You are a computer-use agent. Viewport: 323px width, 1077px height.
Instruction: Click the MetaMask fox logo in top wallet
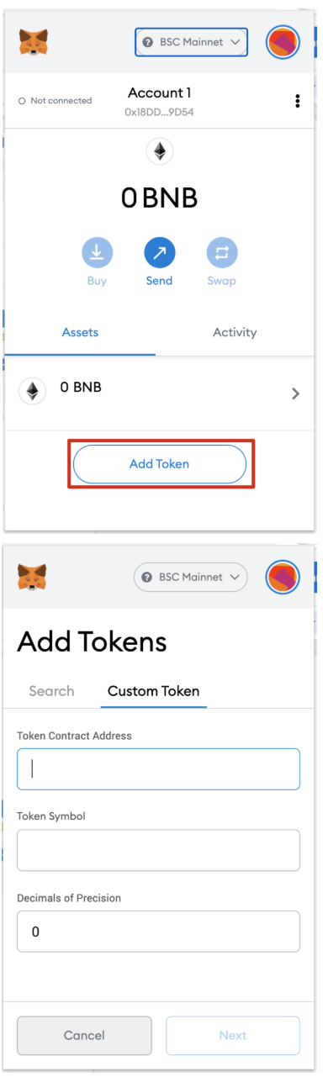[x=33, y=41]
